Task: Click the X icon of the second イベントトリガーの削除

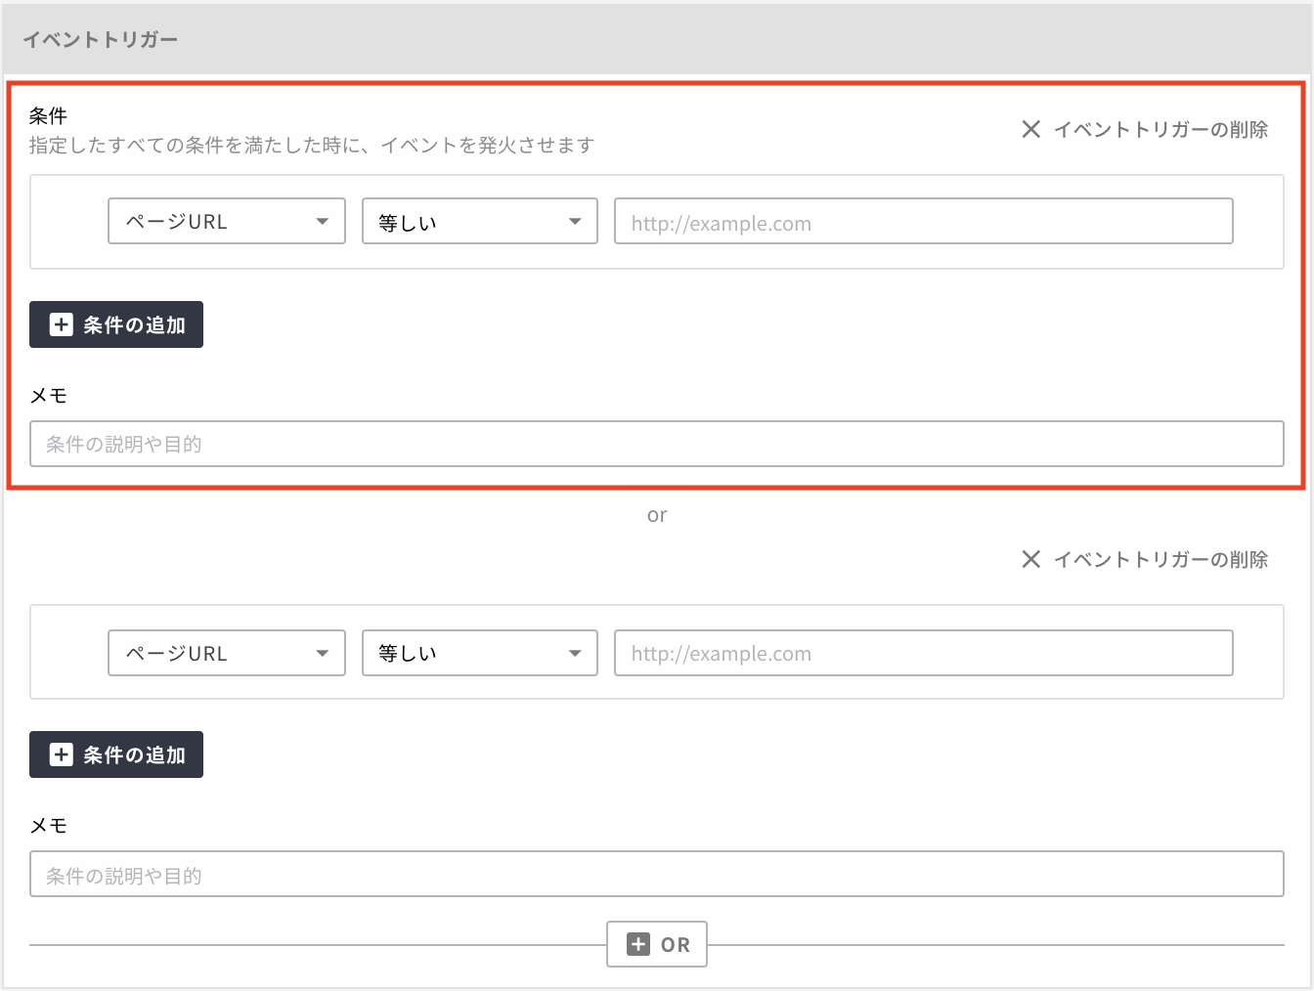Action: (x=1030, y=559)
